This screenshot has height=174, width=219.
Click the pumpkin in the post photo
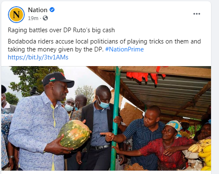pyautogui.click(x=74, y=135)
